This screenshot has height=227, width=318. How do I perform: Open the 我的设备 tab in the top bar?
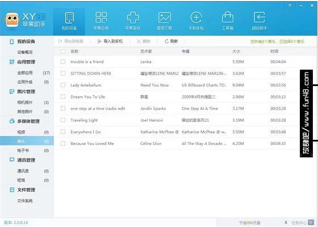(69, 22)
